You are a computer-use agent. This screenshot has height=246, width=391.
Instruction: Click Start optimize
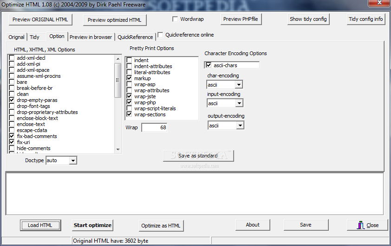tap(92, 225)
